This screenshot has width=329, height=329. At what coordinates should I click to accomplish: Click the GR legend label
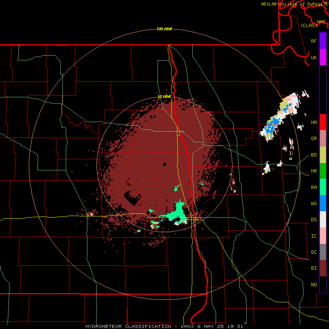point(314,139)
